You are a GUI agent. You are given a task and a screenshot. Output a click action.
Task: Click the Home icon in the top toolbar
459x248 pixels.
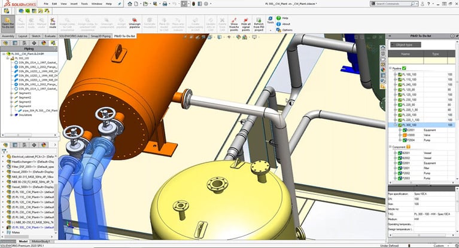coord(130,4)
